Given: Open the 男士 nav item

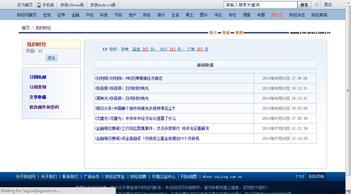Looking at the screenshot, I should 189,15.
